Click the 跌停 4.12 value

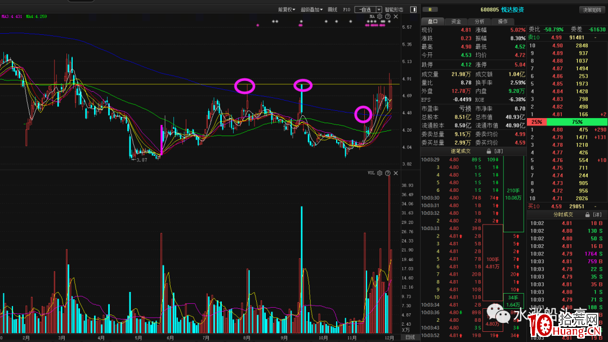pyautogui.click(x=466, y=65)
